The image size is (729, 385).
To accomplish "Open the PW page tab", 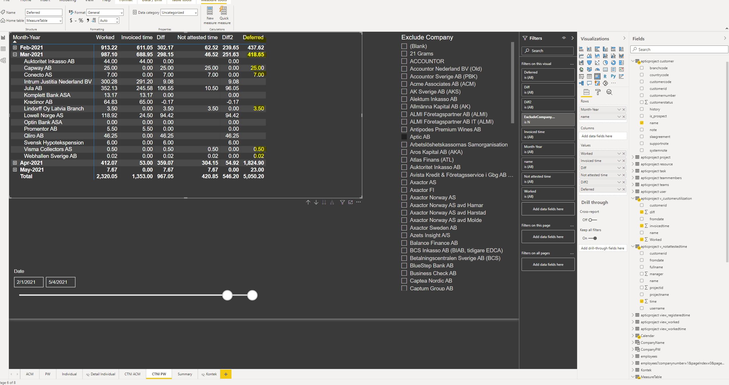I will [48, 374].
